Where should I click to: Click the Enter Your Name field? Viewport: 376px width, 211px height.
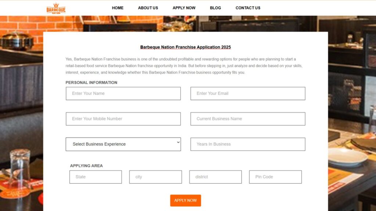[123, 93]
